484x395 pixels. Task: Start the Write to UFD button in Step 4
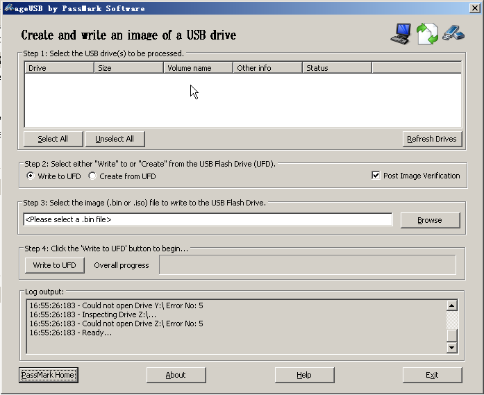[x=54, y=265]
